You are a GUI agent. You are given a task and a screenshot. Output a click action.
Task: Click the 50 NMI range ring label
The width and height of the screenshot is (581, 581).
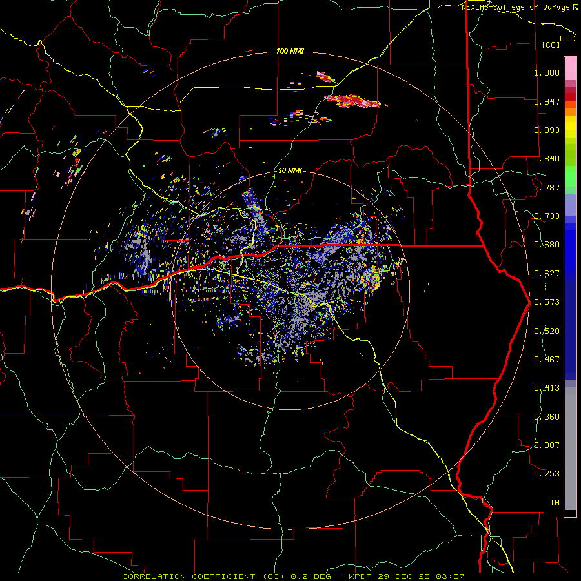click(290, 170)
